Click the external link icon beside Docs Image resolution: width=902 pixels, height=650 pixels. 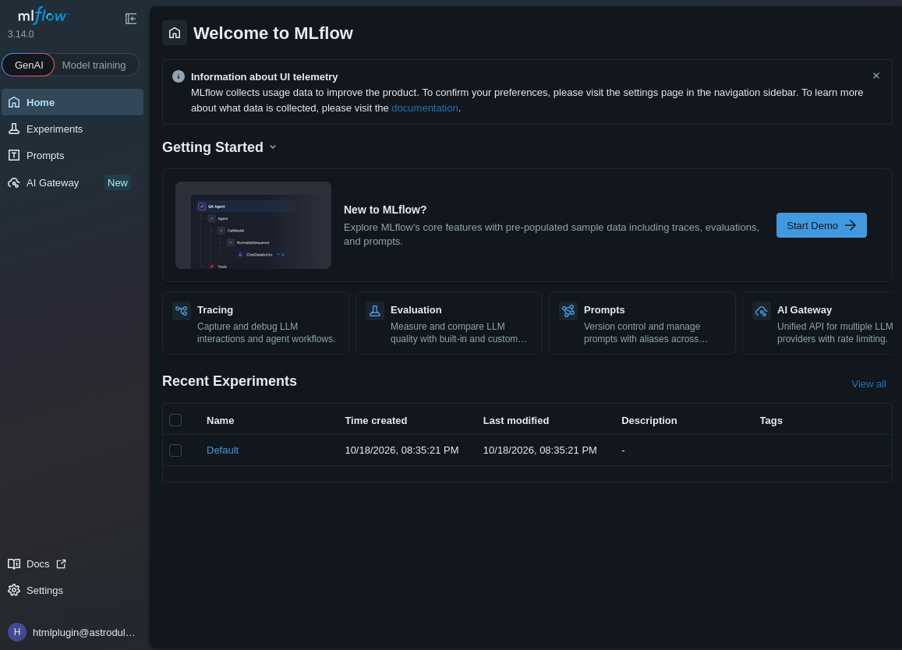pyautogui.click(x=61, y=563)
